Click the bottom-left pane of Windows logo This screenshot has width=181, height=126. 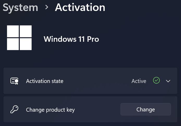(x=13, y=44)
